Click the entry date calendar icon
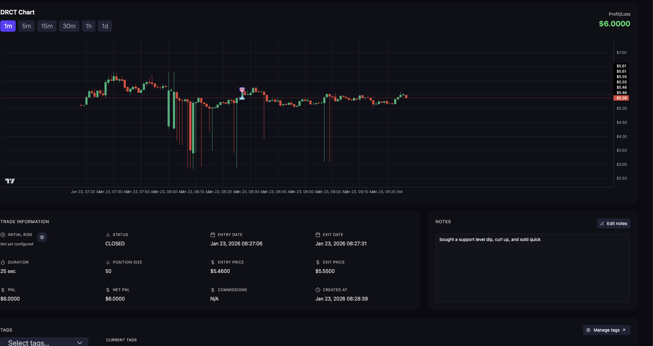The height and width of the screenshot is (346, 653). (212, 235)
